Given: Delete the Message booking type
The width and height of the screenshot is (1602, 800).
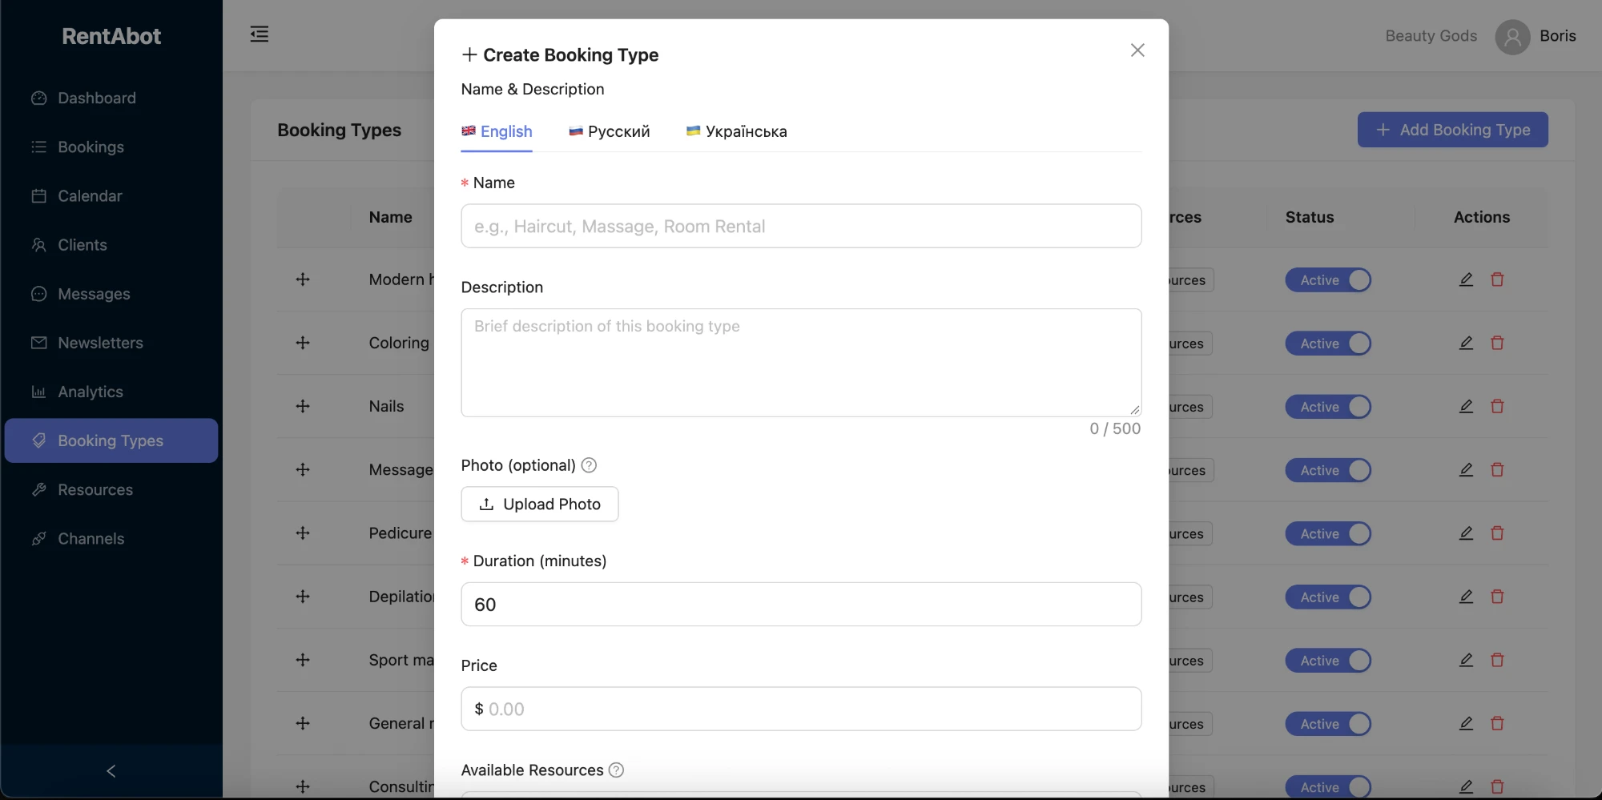Looking at the screenshot, I should [x=1497, y=470].
